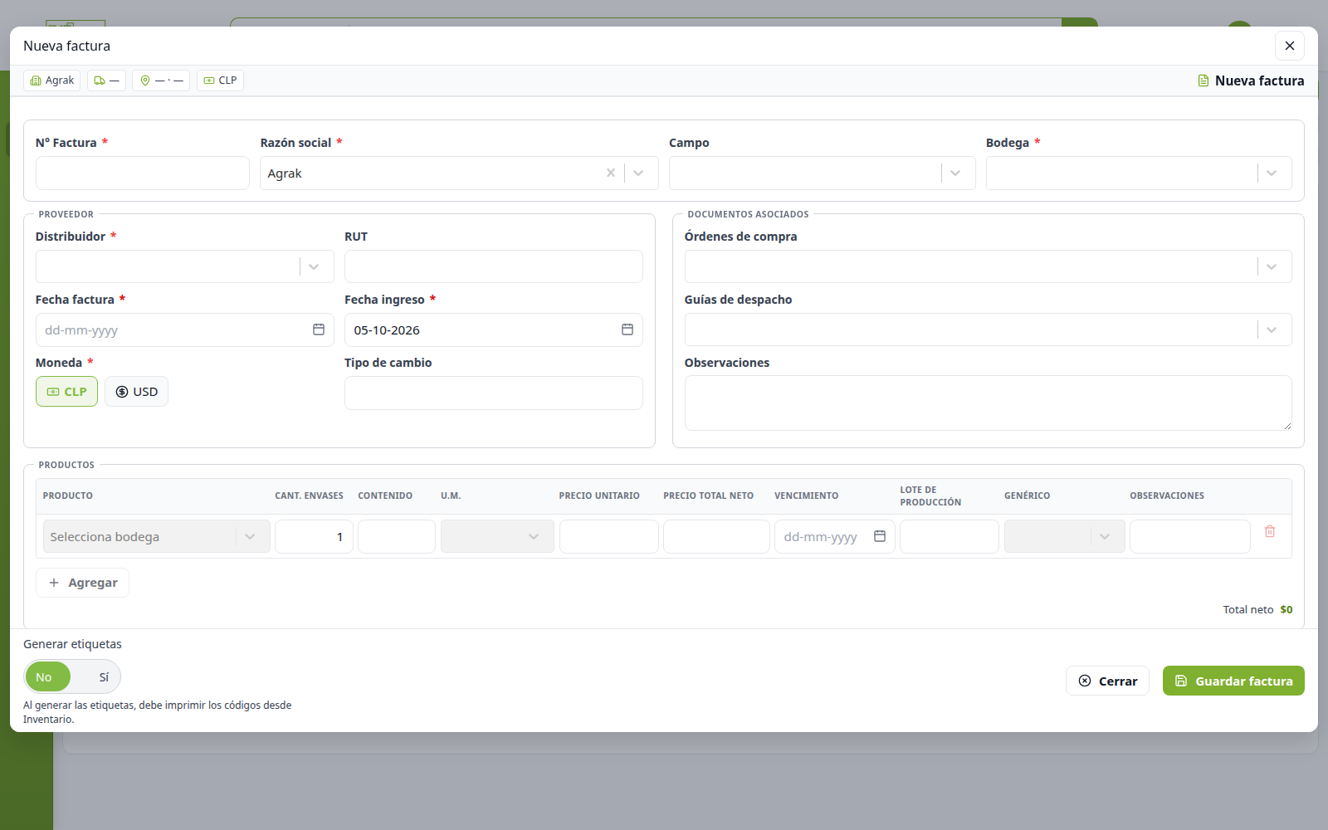Click the CLP currency chip in header
The height and width of the screenshot is (830, 1328).
click(x=220, y=81)
